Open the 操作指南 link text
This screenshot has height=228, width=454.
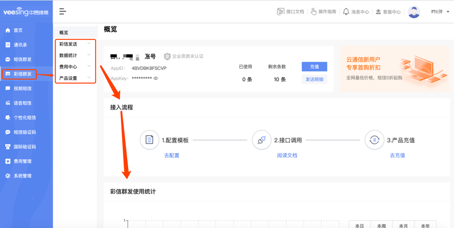tap(327, 12)
